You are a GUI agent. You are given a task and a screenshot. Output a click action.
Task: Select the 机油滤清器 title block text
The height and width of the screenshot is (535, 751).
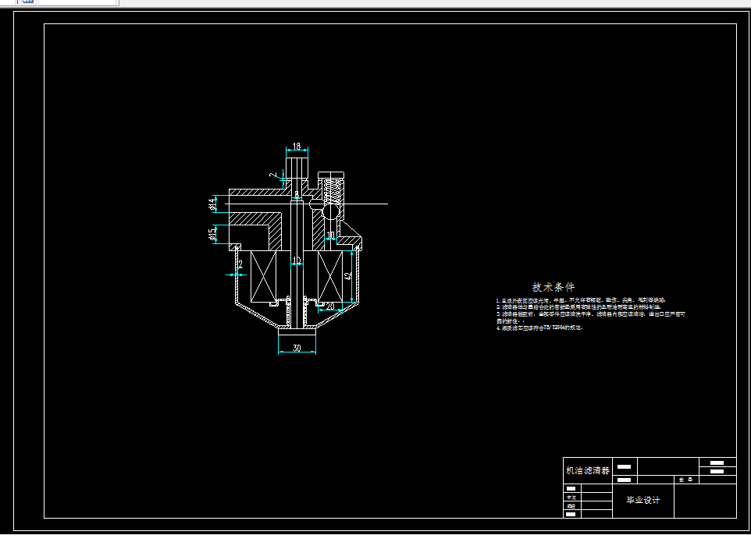click(588, 470)
